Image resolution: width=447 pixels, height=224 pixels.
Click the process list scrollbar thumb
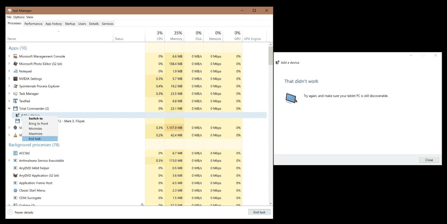[271, 56]
